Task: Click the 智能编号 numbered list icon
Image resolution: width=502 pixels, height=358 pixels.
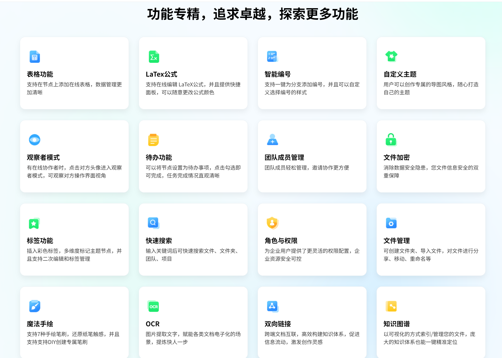Action: 272,56
